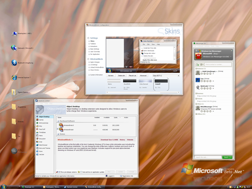Click the skin list horizontal scrollbar

click(142, 92)
